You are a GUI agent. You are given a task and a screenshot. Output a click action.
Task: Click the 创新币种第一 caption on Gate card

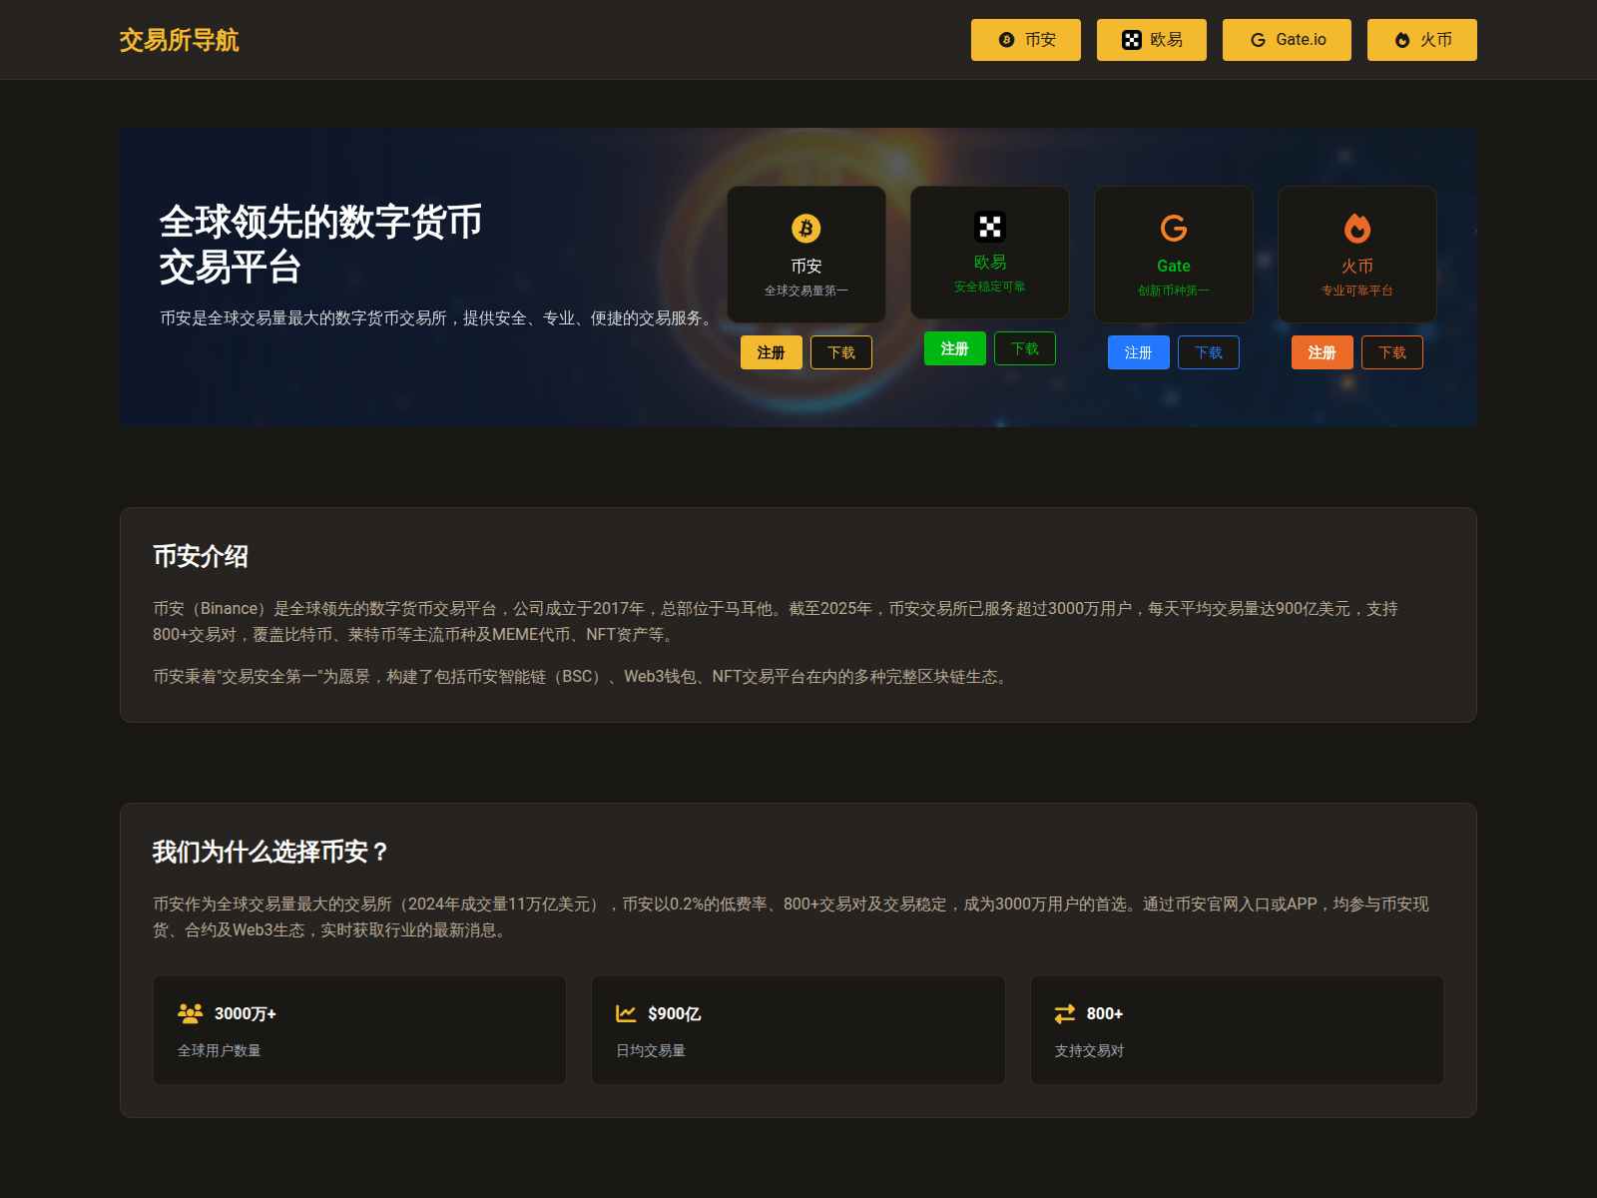[1174, 291]
